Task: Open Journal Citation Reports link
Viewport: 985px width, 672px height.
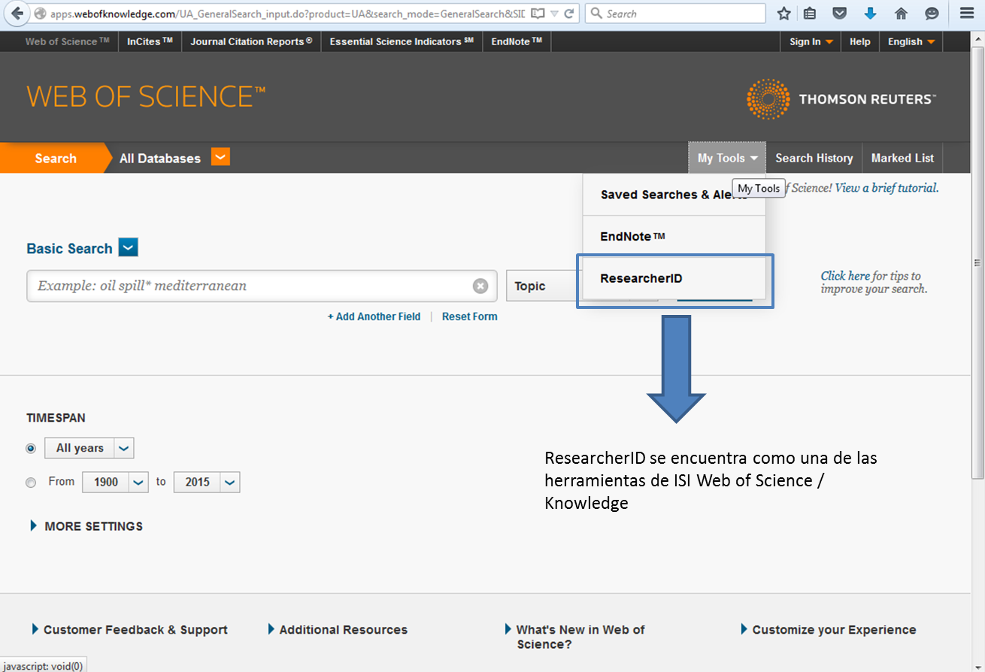Action: point(251,42)
